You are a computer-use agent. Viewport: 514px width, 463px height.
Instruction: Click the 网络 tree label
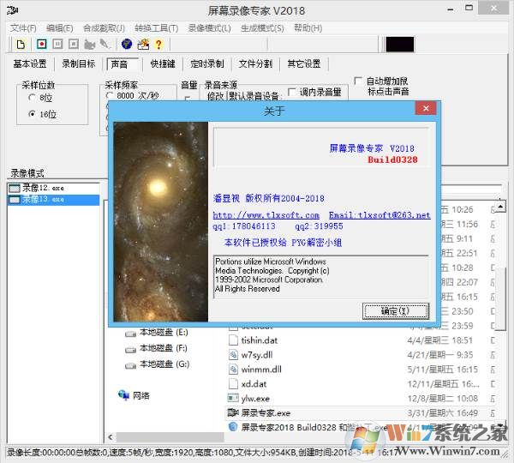[x=141, y=396]
